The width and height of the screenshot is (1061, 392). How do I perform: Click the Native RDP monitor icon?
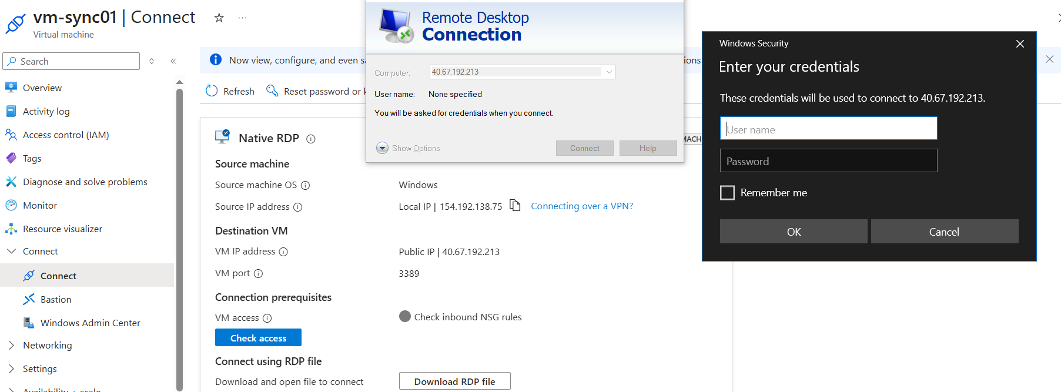pos(222,137)
